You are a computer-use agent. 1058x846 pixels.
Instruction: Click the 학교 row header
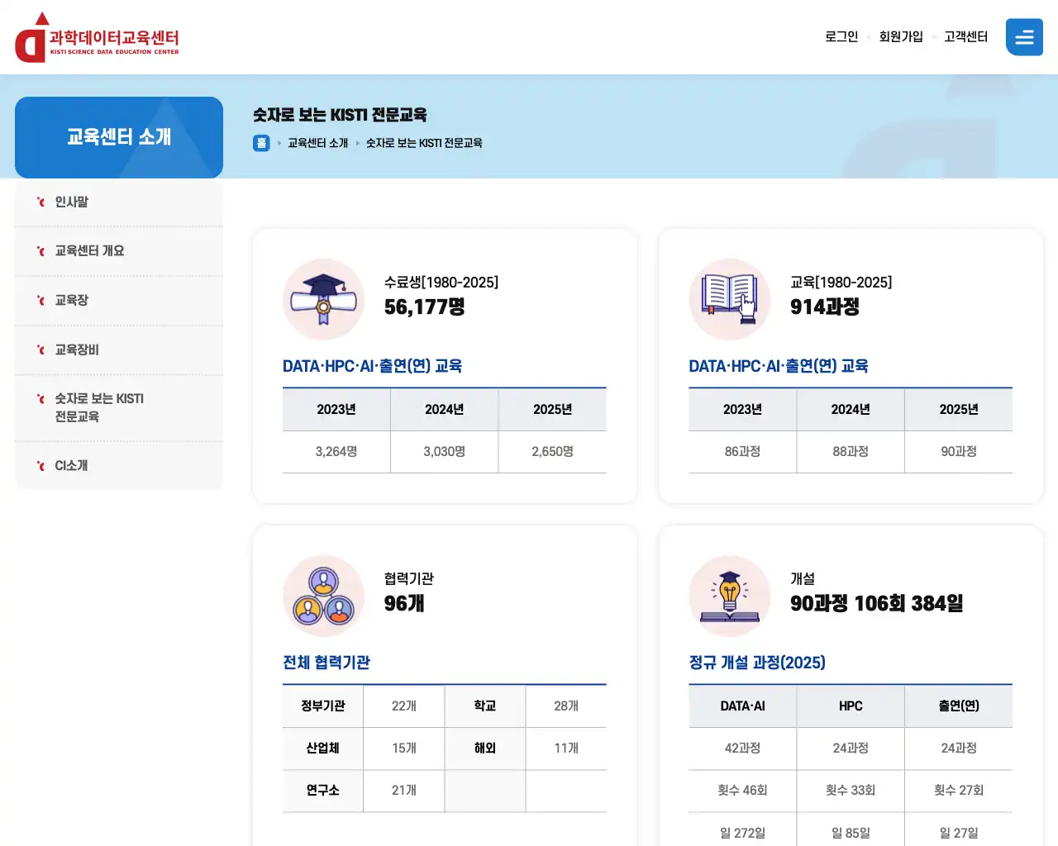485,706
